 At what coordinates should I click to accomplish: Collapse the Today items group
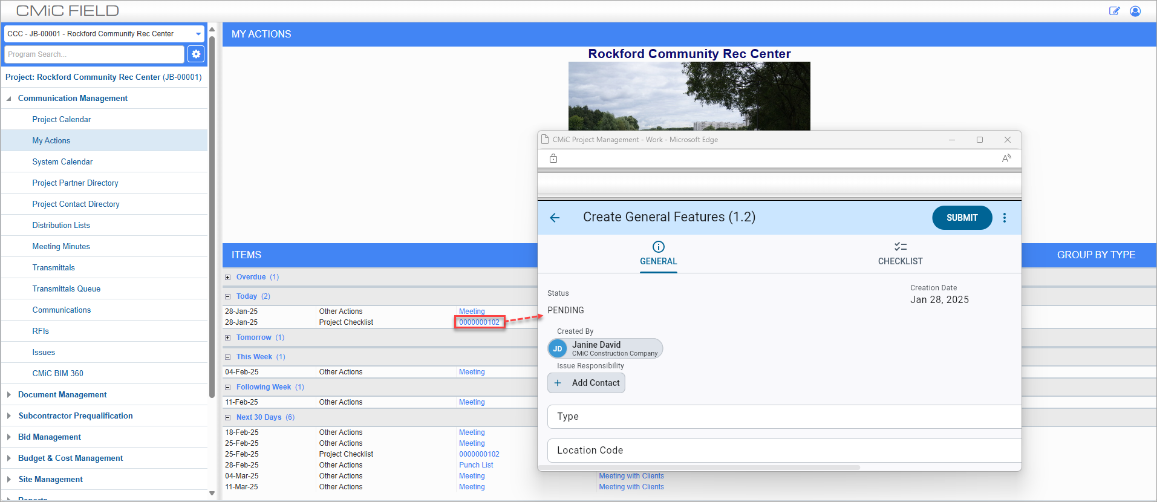pos(228,297)
